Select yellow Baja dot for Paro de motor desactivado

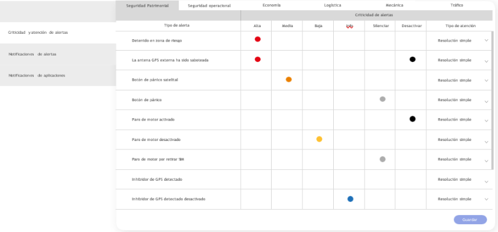[319, 139]
